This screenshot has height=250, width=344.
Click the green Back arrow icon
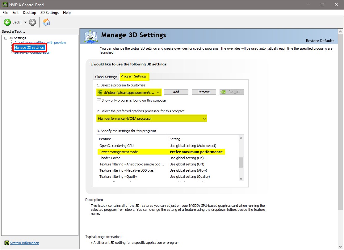(x=7, y=22)
